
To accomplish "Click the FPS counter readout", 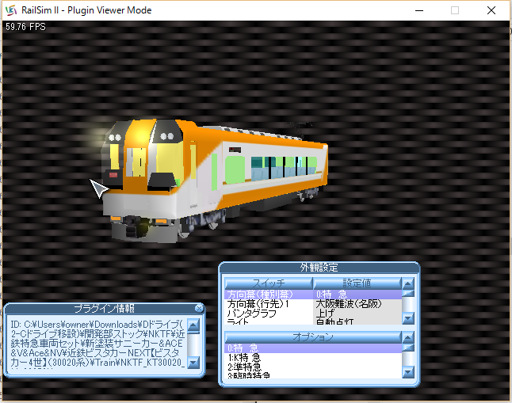I will (x=25, y=27).
